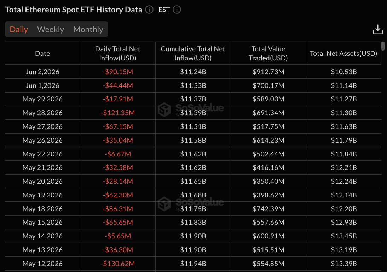387x272 pixels.
Task: Click the -$121.35M daily inflow value
Action: click(x=118, y=113)
